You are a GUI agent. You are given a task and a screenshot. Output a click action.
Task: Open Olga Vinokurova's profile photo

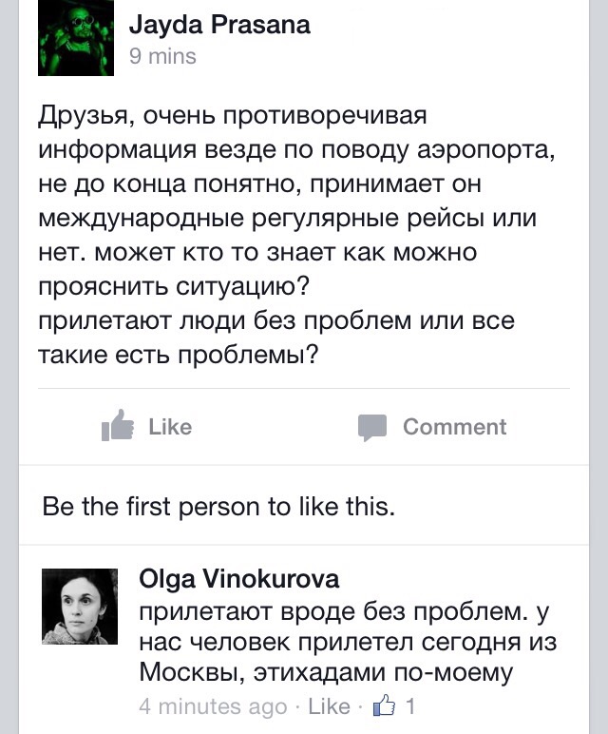[x=80, y=606]
